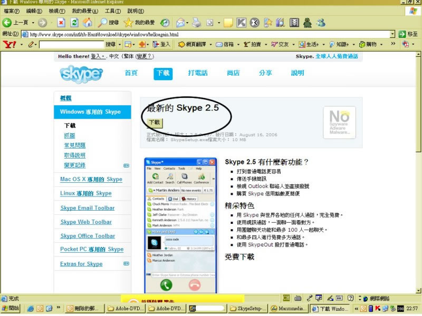Open Favorites star button
Image resolution: width=422 pixels, height=316 pixels.
139,23
